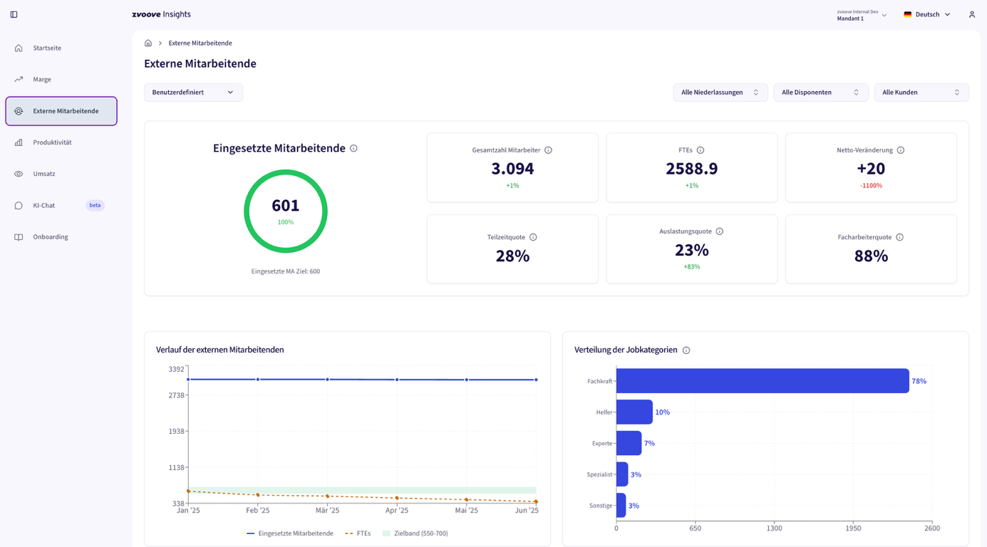
Task: Collapse the sidebar using the panel icon
Action: click(14, 14)
